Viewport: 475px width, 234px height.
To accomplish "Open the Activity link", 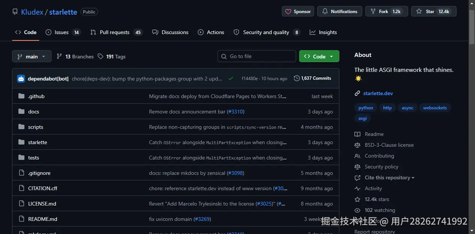I will pyautogui.click(x=368, y=188).
